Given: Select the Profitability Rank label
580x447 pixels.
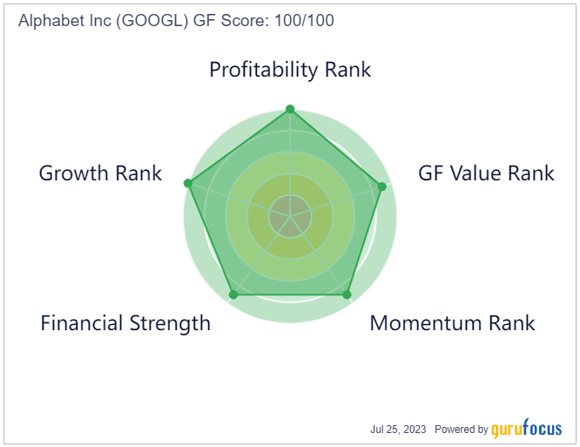Looking at the screenshot, I should click(290, 70).
